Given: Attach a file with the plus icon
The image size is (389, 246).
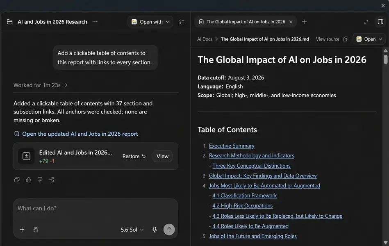Looking at the screenshot, I should 22,230.
